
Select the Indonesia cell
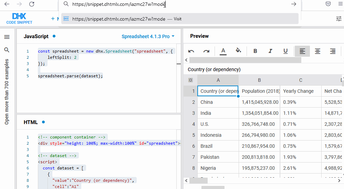[x=218, y=135]
